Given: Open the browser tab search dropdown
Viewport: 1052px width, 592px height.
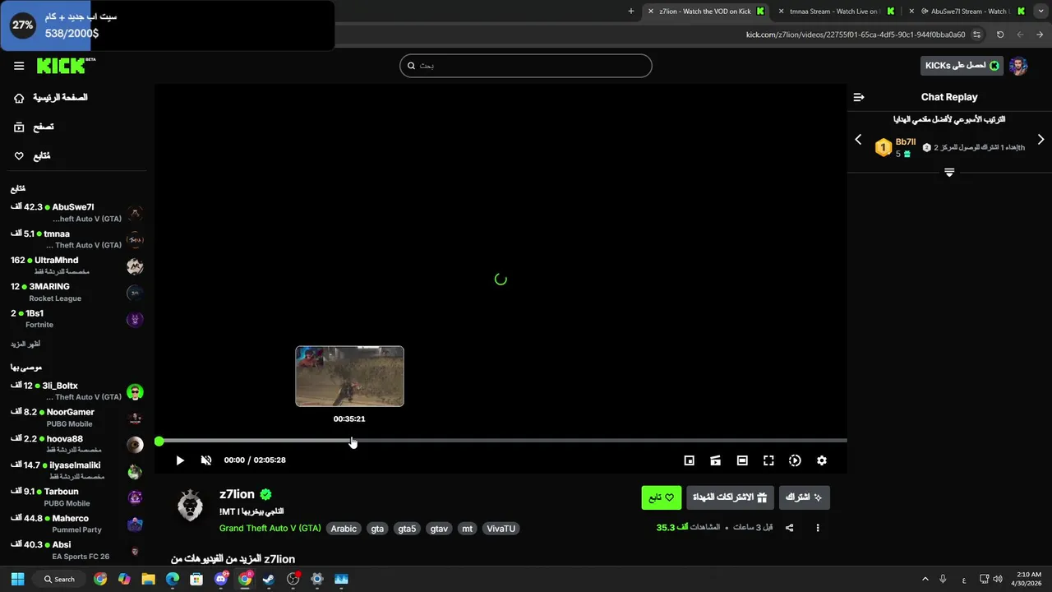Looking at the screenshot, I should 1040,12.
